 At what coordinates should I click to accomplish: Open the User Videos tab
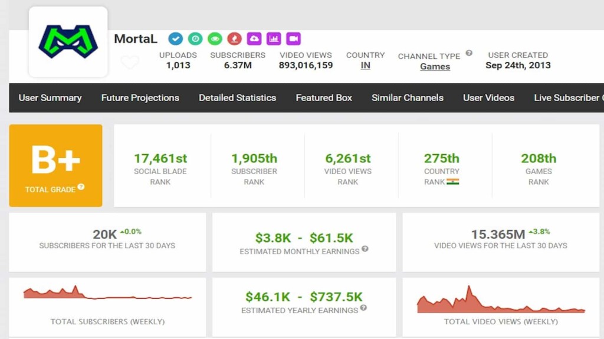489,98
